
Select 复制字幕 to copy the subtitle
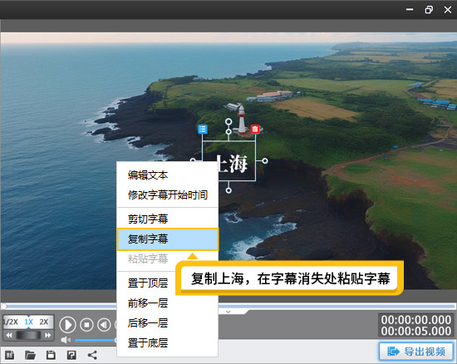[167, 239]
